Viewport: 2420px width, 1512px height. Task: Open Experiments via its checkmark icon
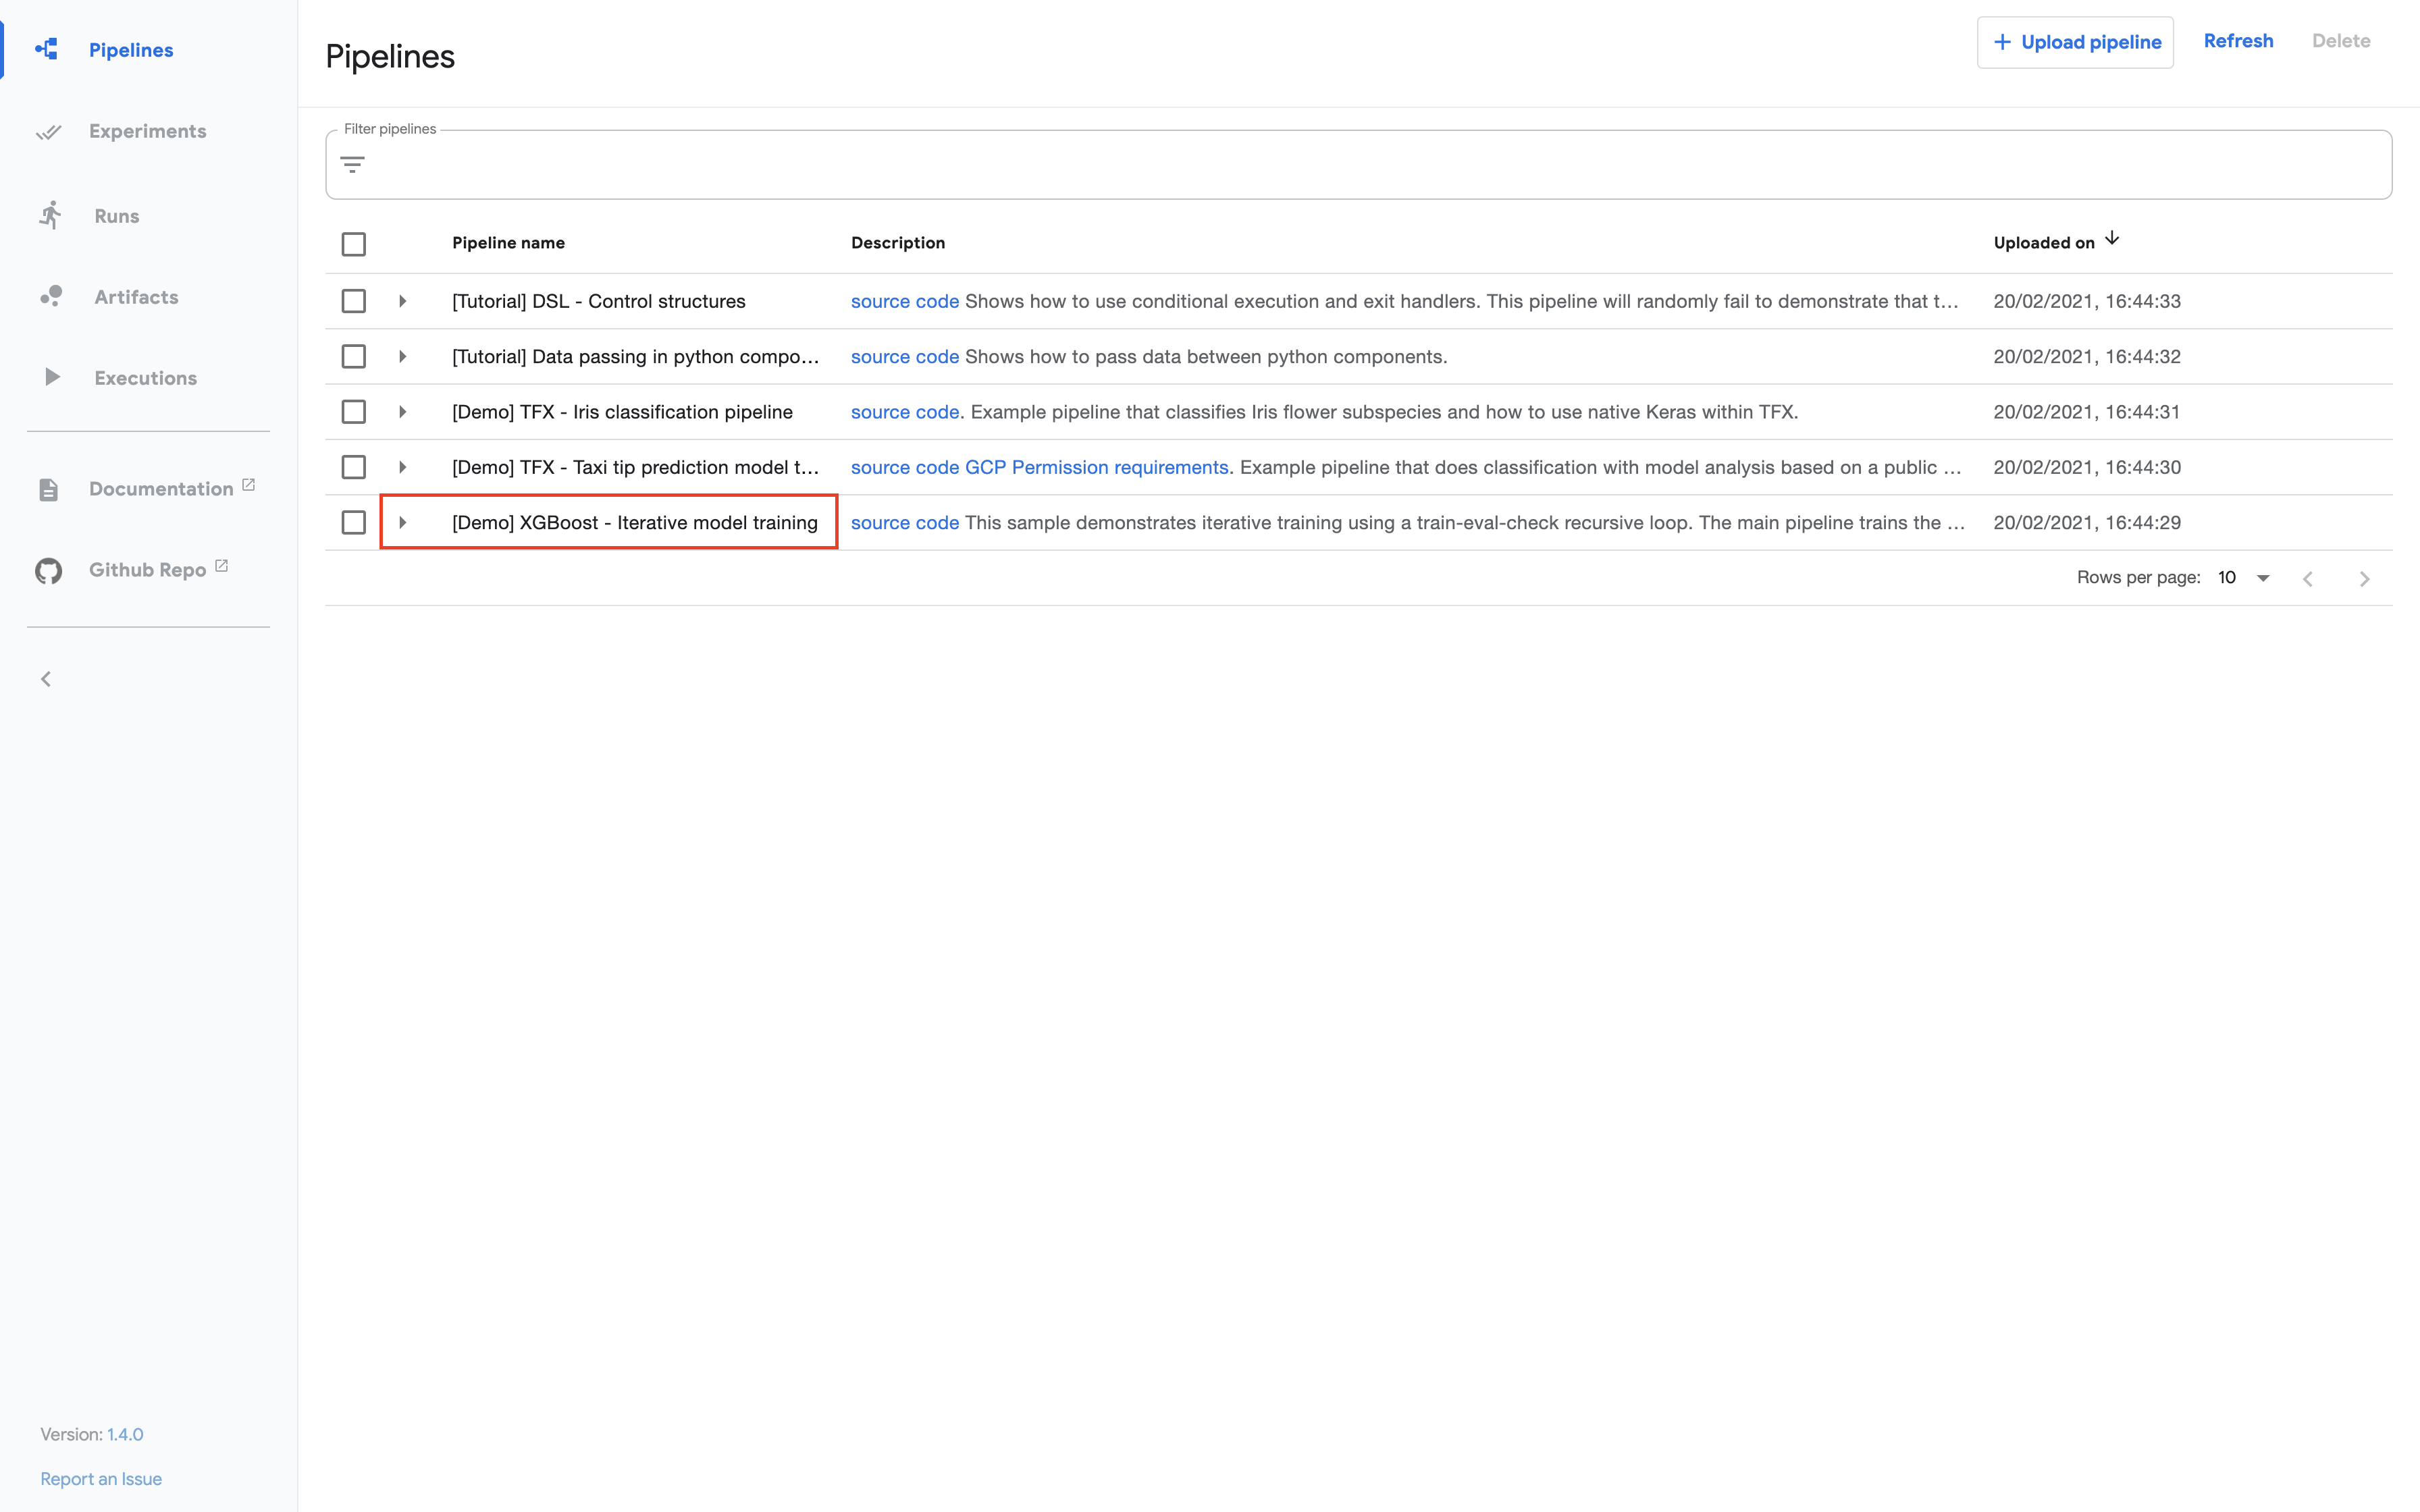48,131
